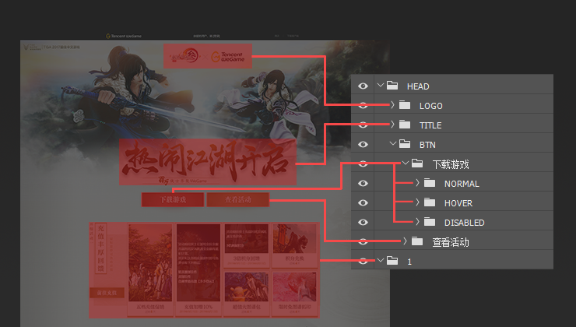Open the 3倍积分回馈 card
This screenshot has width=576, height=327.
(x=247, y=245)
